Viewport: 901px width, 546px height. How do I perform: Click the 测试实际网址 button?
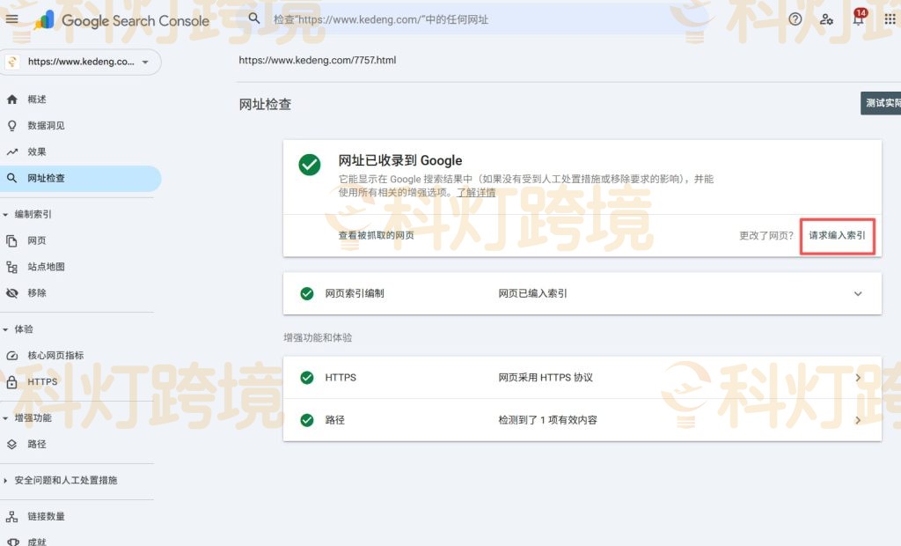881,103
